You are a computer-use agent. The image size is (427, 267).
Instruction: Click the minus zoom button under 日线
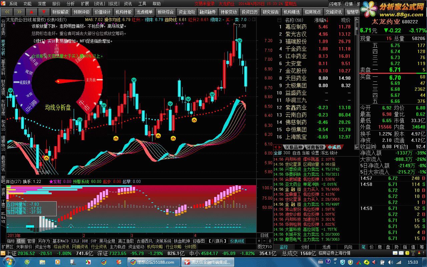click(x=265, y=241)
